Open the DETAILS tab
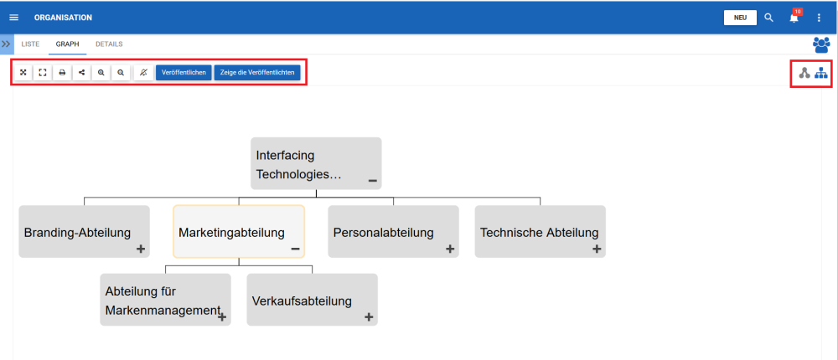Viewport: 838px width, 360px height. (x=109, y=44)
